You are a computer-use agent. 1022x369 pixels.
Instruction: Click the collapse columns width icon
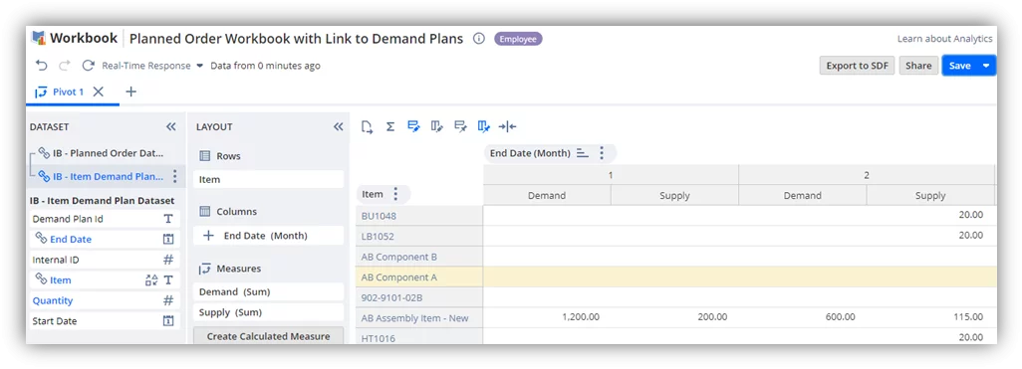[507, 126]
